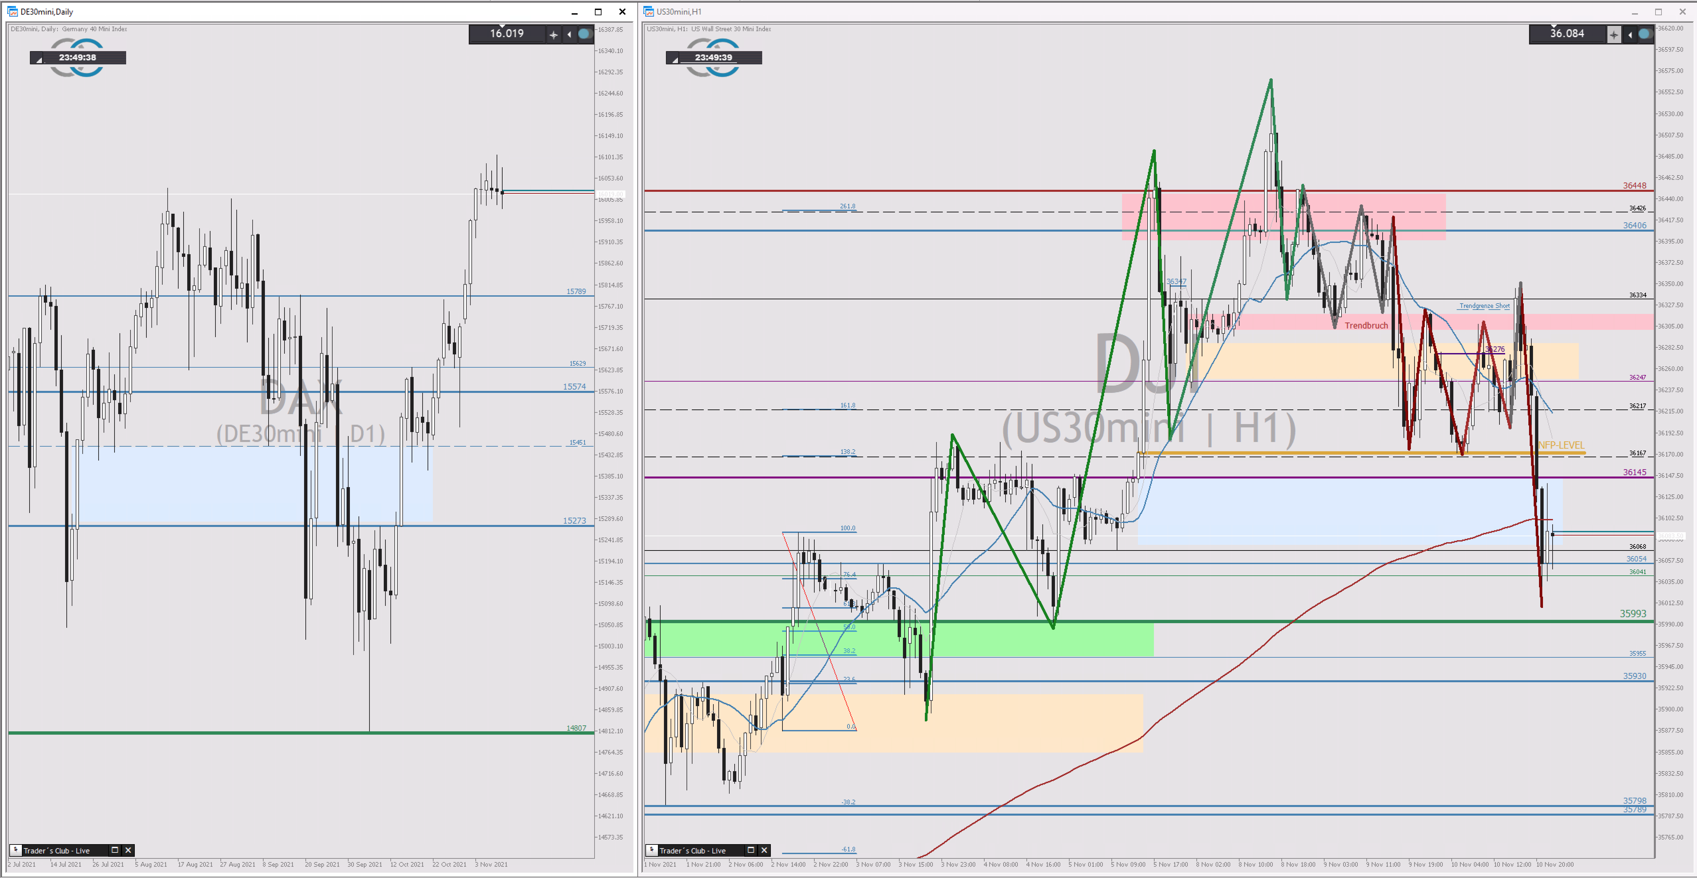Select the 35798 blue level label

point(1634,801)
